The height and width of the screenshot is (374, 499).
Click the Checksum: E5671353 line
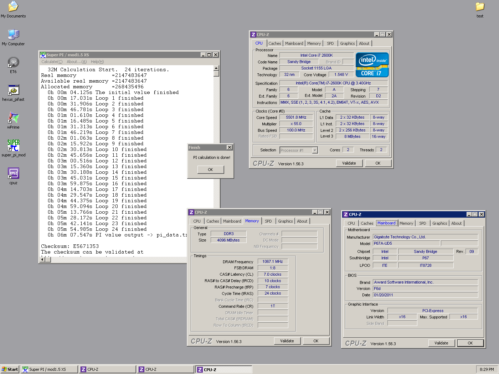(x=70, y=246)
